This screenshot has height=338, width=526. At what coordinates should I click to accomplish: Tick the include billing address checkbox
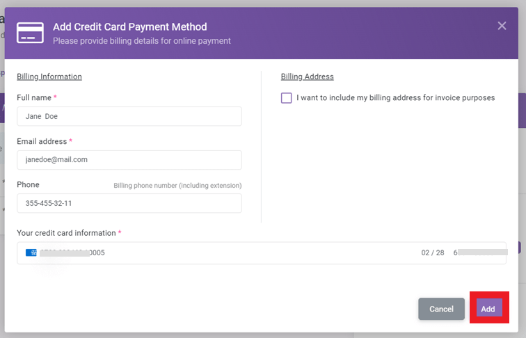(287, 98)
